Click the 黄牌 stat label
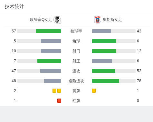The height and width of the screenshot is (122, 153). pos(76,91)
